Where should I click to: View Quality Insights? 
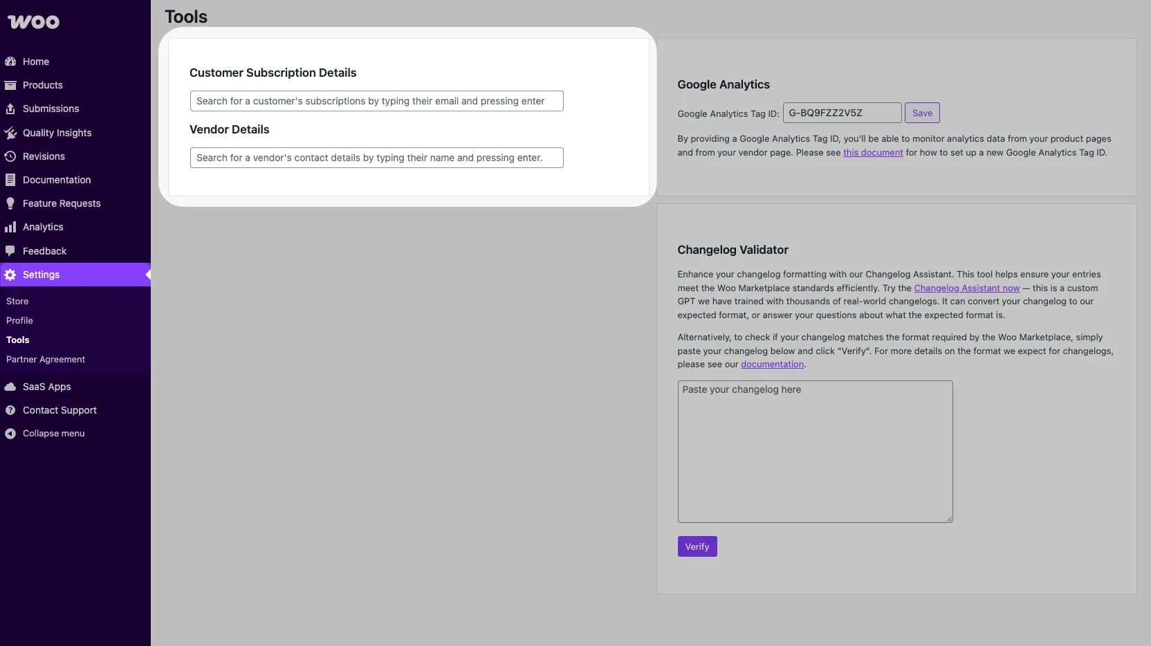point(57,133)
